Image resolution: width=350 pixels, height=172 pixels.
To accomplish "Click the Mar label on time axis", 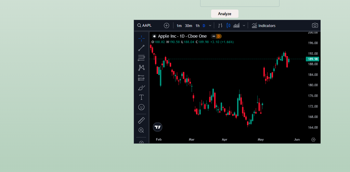I will click(x=192, y=140).
